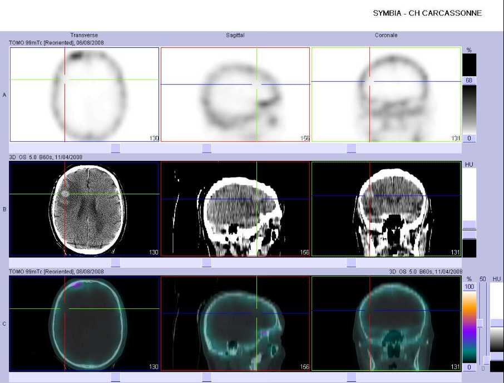Click the Sagittal column heading

235,35
